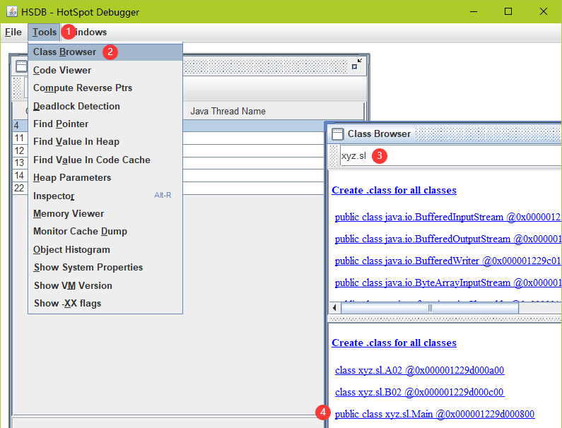Select thread row with ID 14
This screenshot has height=428, width=562.
pos(168,175)
